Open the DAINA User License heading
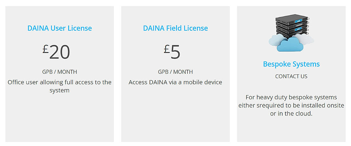Screen dimensions: 351x146 60,28
